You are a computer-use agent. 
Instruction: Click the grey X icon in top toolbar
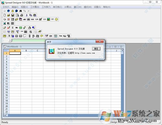29,11
